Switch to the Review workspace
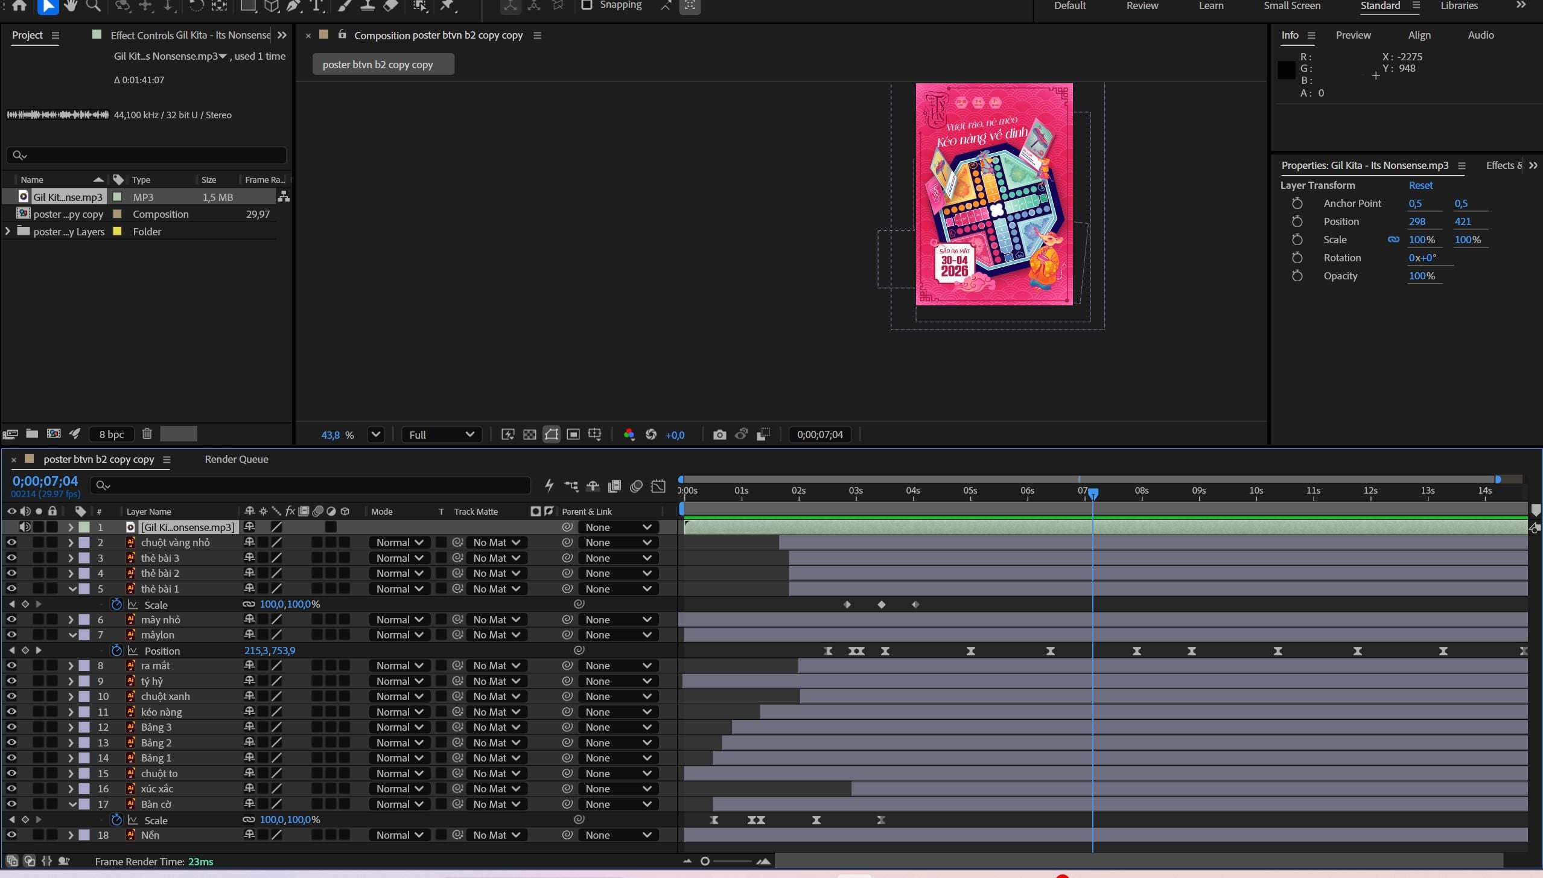This screenshot has height=878, width=1543. coord(1142,5)
